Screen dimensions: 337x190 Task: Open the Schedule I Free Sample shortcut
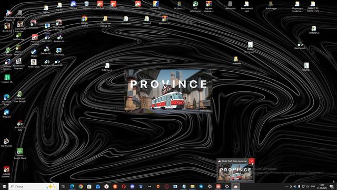[x=20, y=97]
